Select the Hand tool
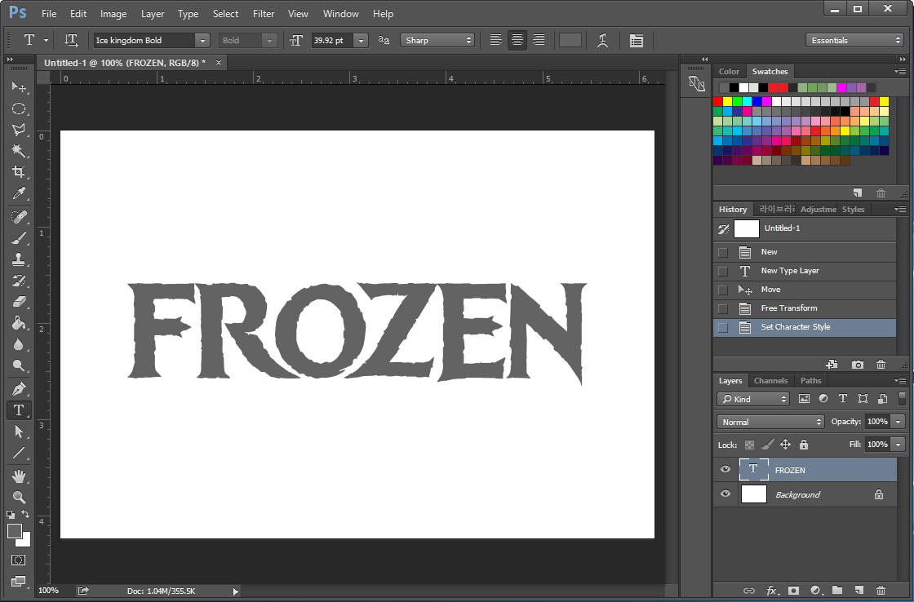Image resolution: width=914 pixels, height=602 pixels. (x=19, y=476)
